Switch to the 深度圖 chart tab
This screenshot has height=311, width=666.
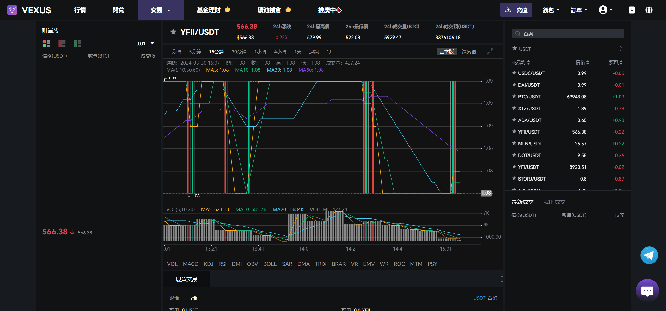click(x=468, y=51)
